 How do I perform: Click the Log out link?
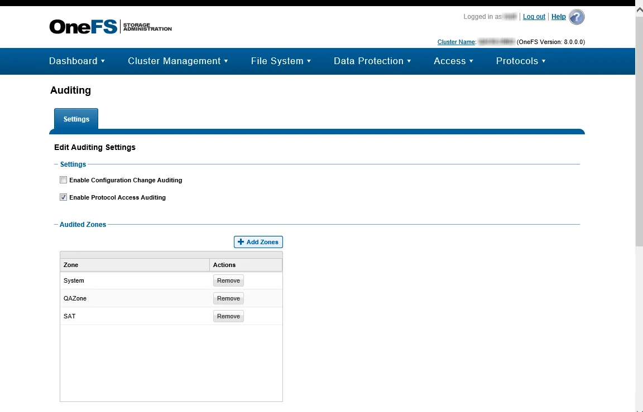tap(534, 17)
